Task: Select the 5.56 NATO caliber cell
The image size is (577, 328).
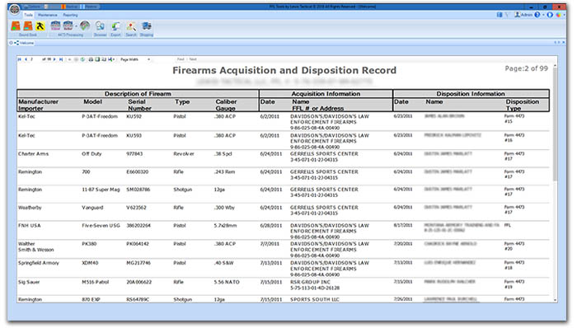Action: click(x=227, y=282)
